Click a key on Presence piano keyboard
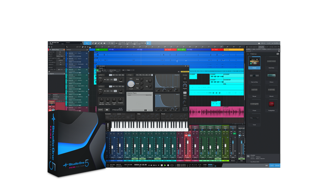Screen dimensions: 324x193 (x=150, y=126)
